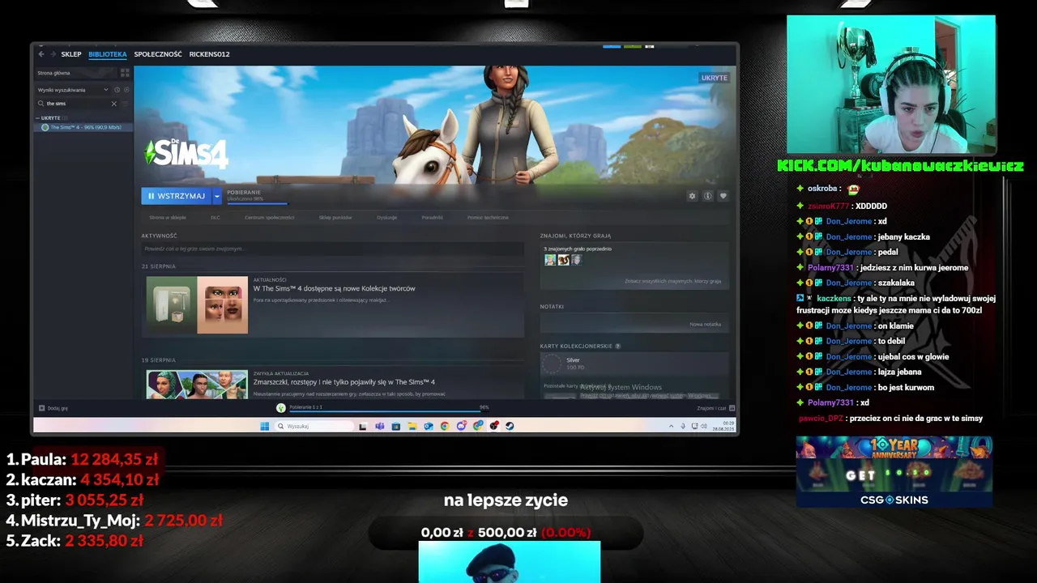Open the SKLEP store tab
Screen dimensions: 1037x583
tap(71, 54)
